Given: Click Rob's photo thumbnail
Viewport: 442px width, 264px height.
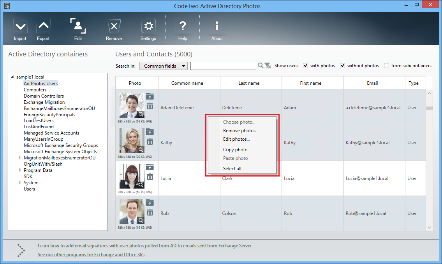Looking at the screenshot, I should click(x=132, y=212).
